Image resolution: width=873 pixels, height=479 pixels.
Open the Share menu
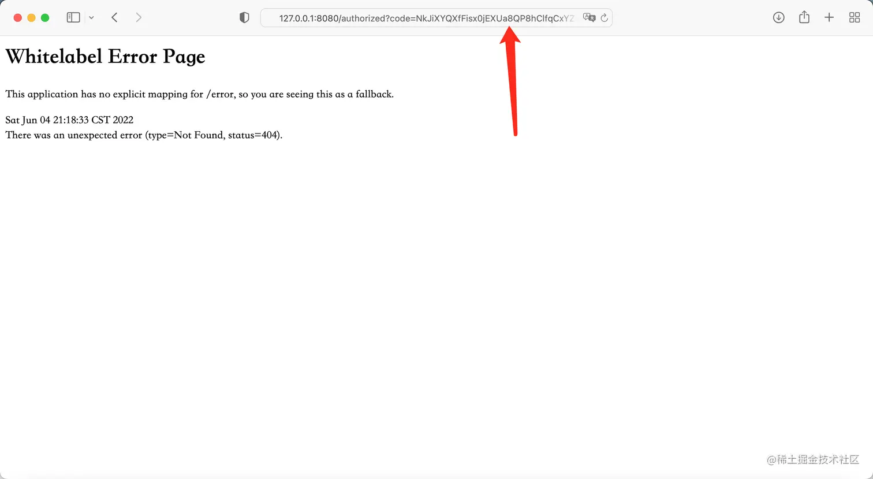coord(804,17)
